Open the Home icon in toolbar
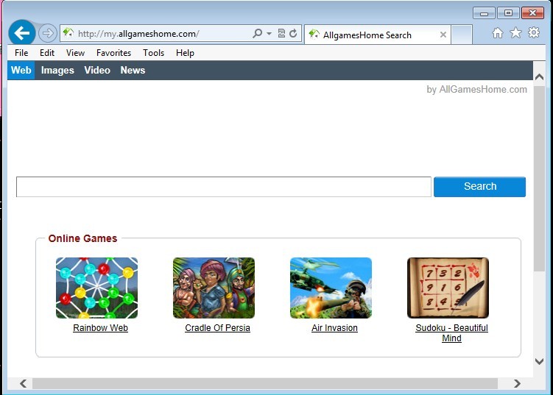553x395 pixels. click(498, 33)
